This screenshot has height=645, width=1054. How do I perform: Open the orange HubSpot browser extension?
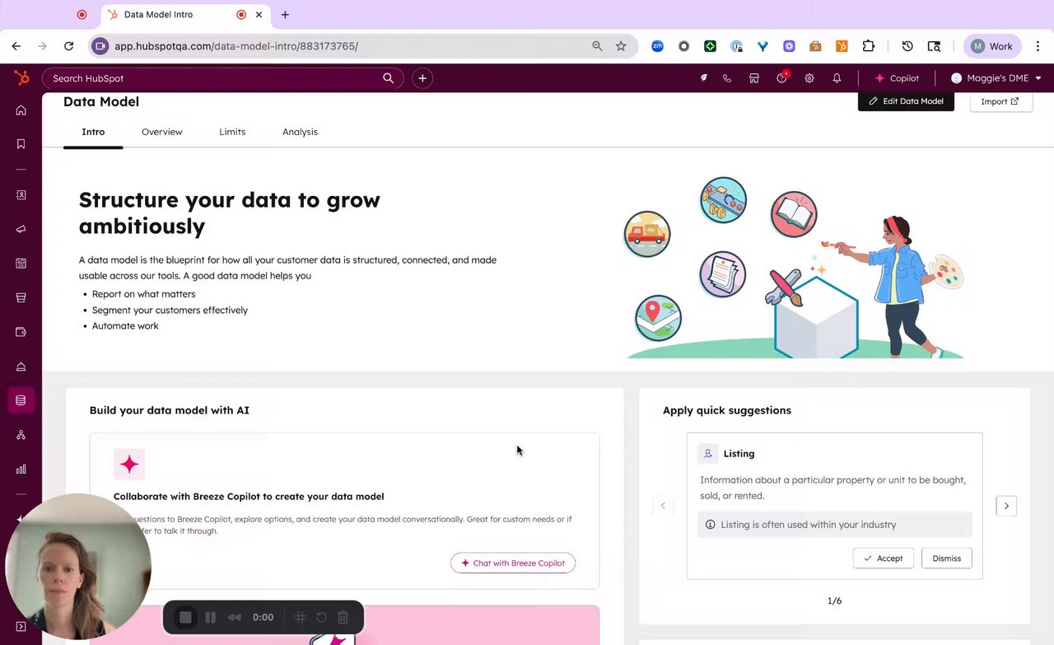coord(842,46)
